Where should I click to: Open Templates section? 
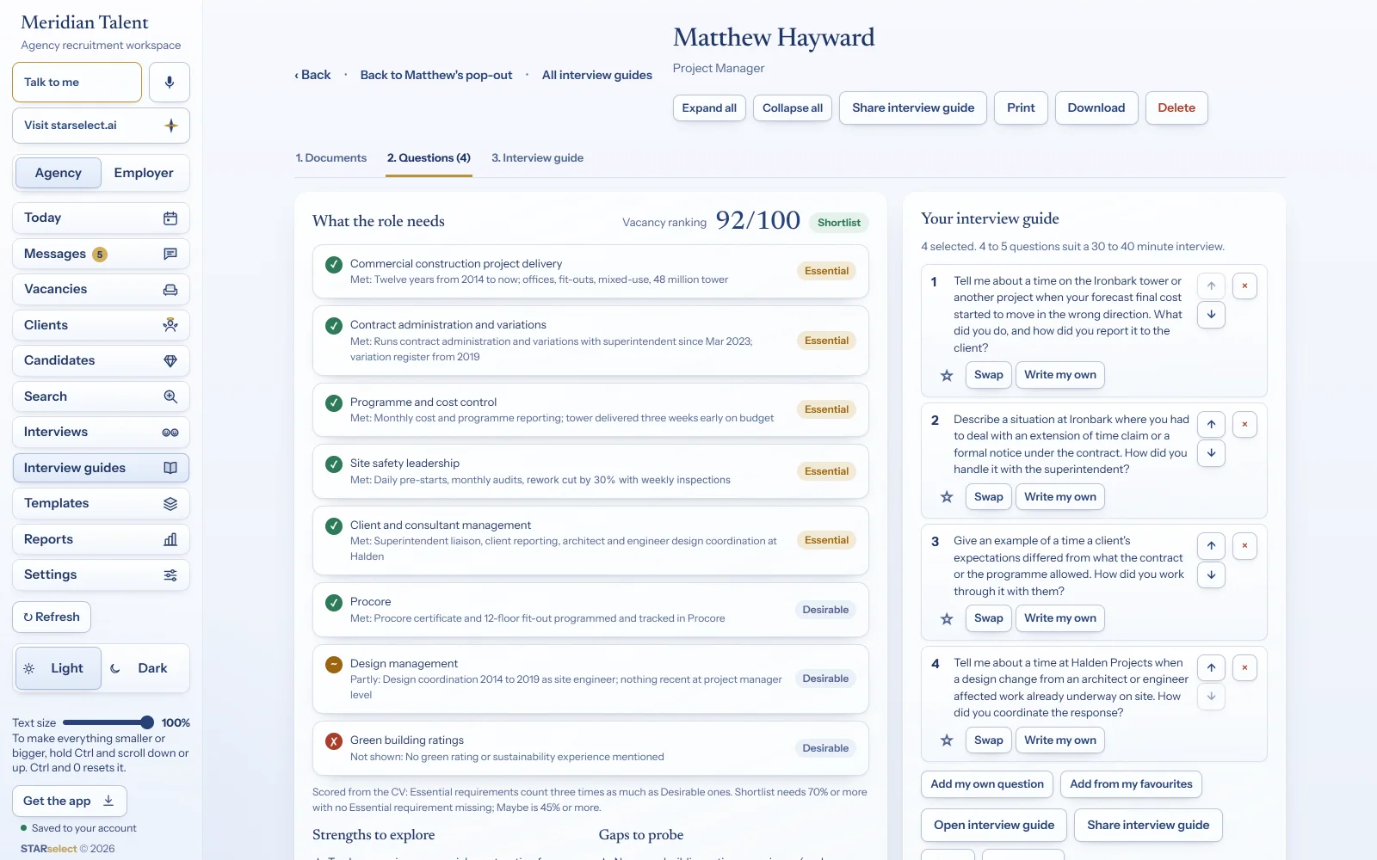[x=101, y=504]
